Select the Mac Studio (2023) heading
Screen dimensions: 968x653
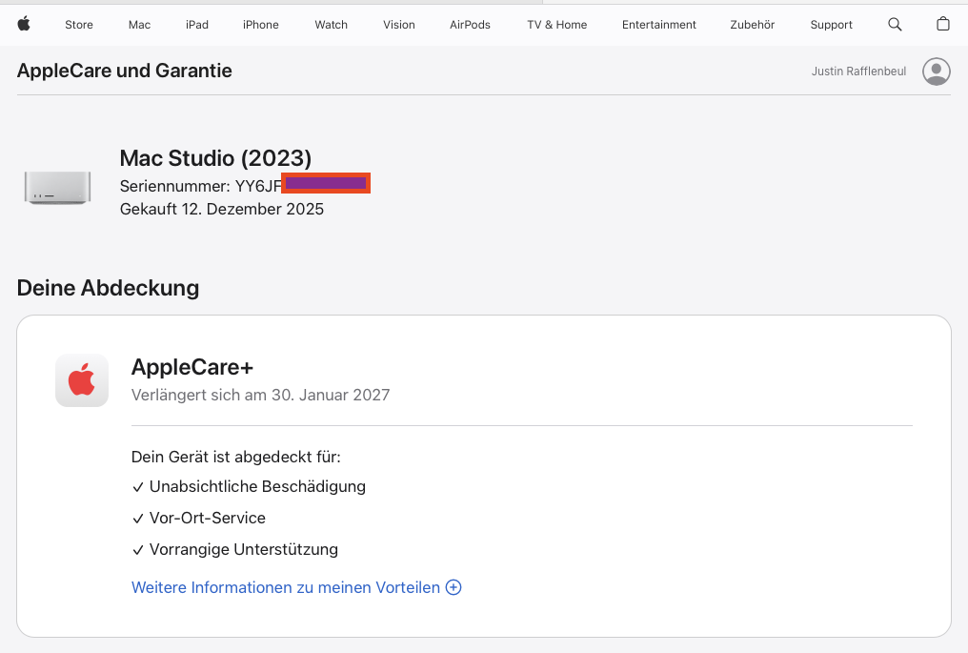point(215,159)
